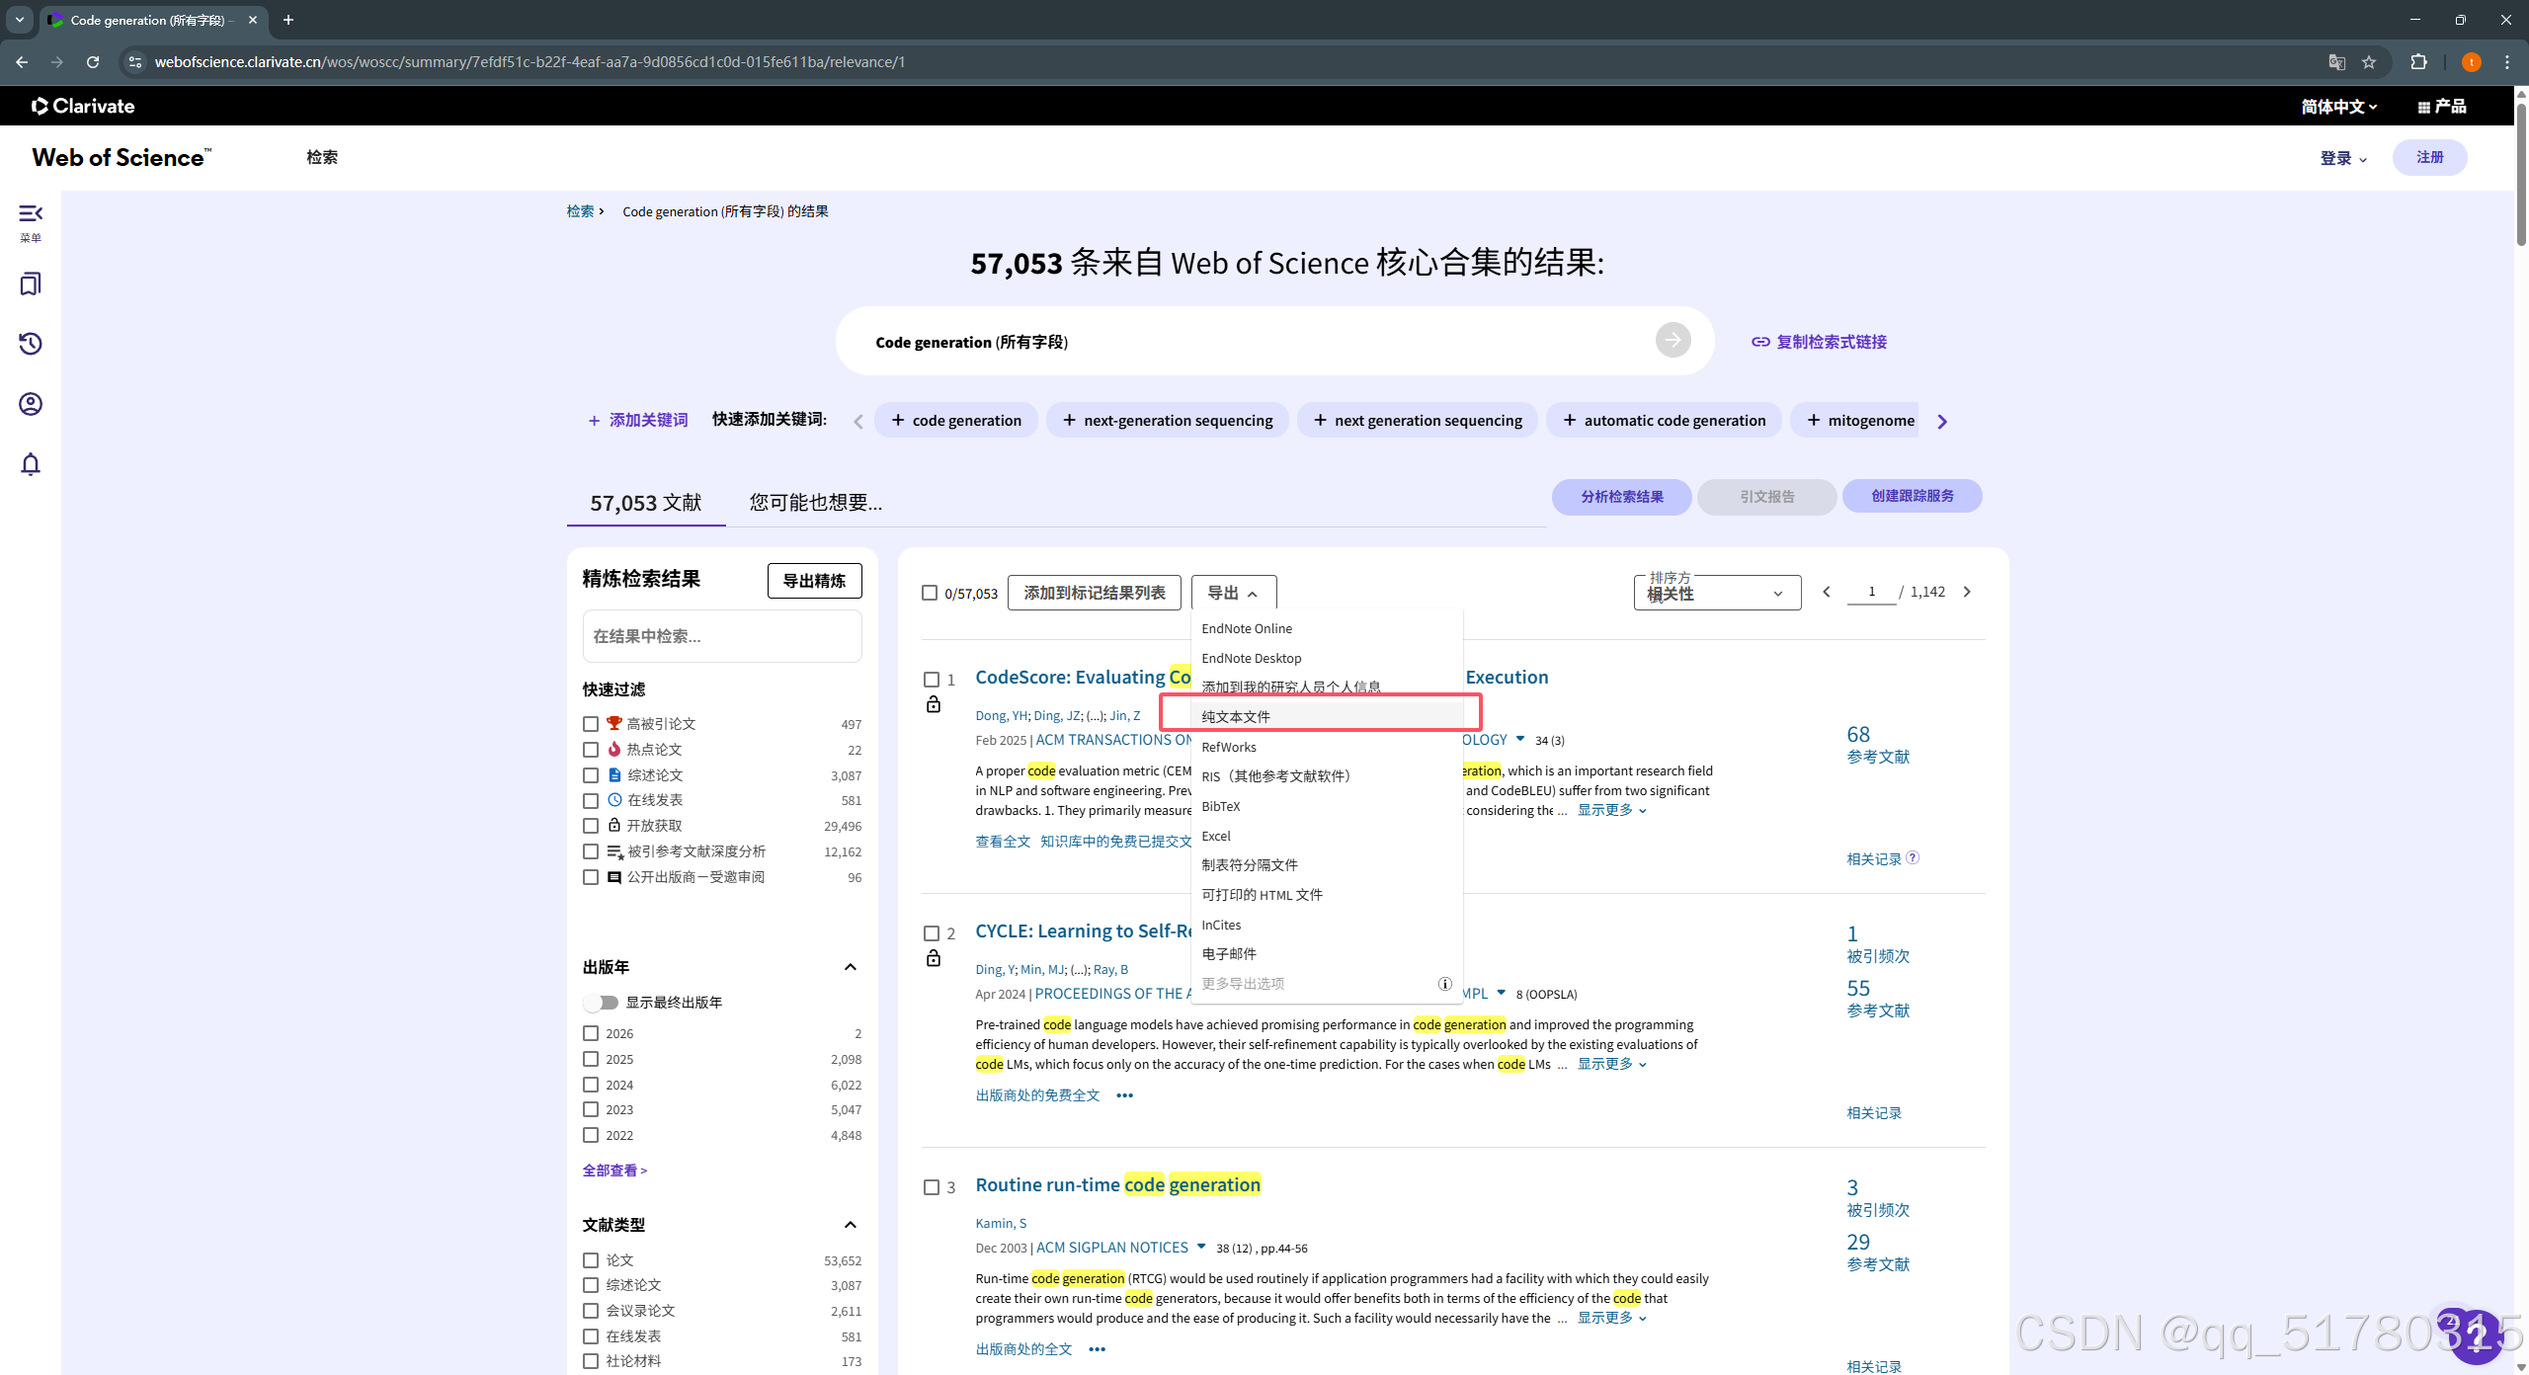The width and height of the screenshot is (2529, 1375).
Task: Click the info icon beside 更多导出选项
Action: click(x=1444, y=984)
